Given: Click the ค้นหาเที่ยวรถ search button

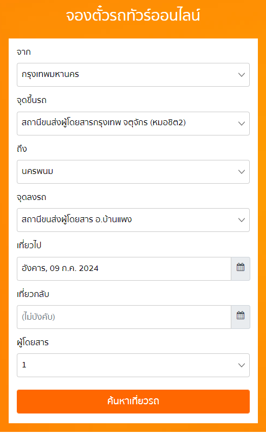Looking at the screenshot, I should coord(133,402).
